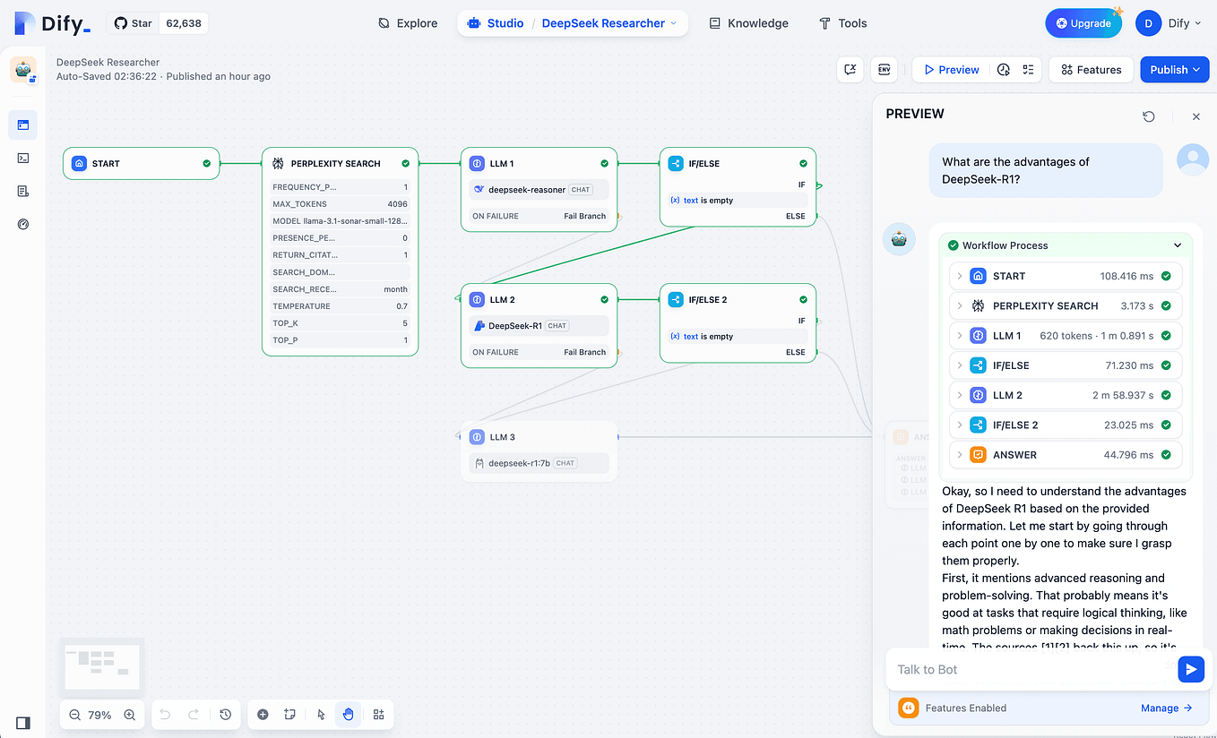1217x738 pixels.
Task: Reset the preview conversation
Action: coord(1149,116)
